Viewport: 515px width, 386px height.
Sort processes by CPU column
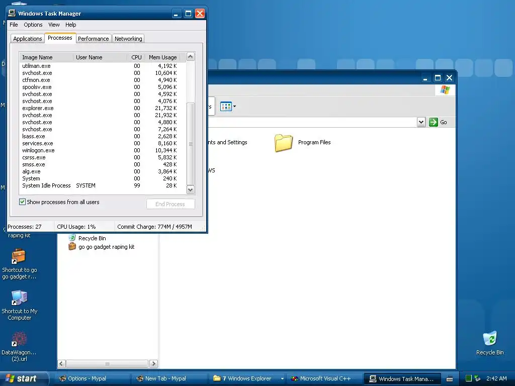[x=136, y=57]
